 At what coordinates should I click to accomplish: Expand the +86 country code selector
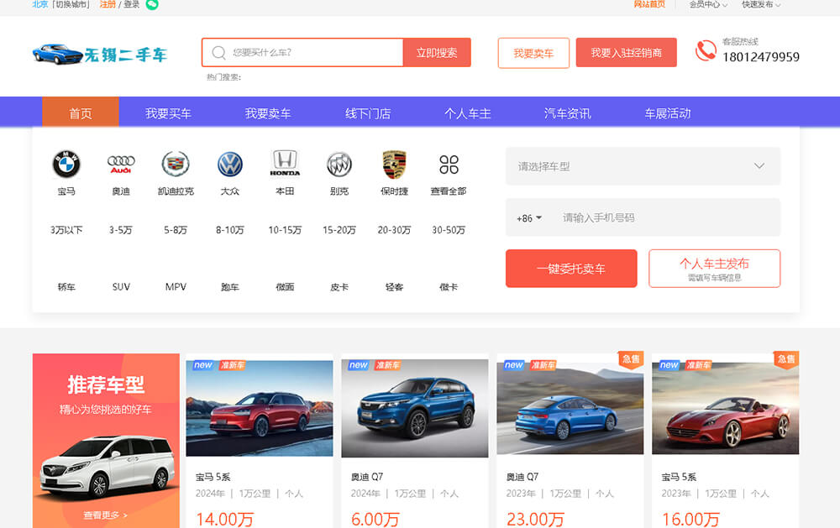coord(528,217)
